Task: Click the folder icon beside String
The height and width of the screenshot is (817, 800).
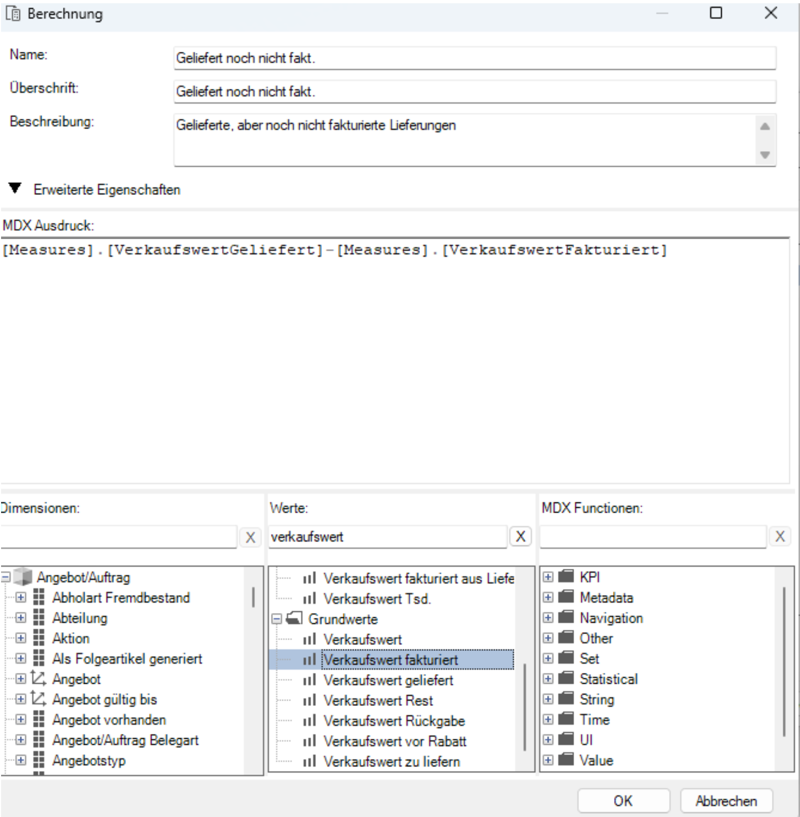Action: (x=566, y=699)
